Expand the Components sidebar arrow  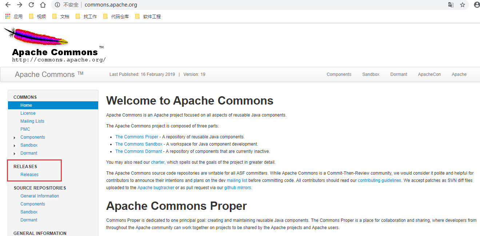[15, 138]
